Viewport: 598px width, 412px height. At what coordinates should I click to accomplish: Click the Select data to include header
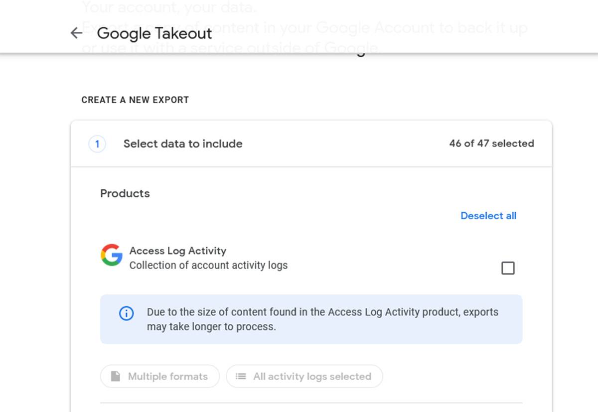click(182, 143)
